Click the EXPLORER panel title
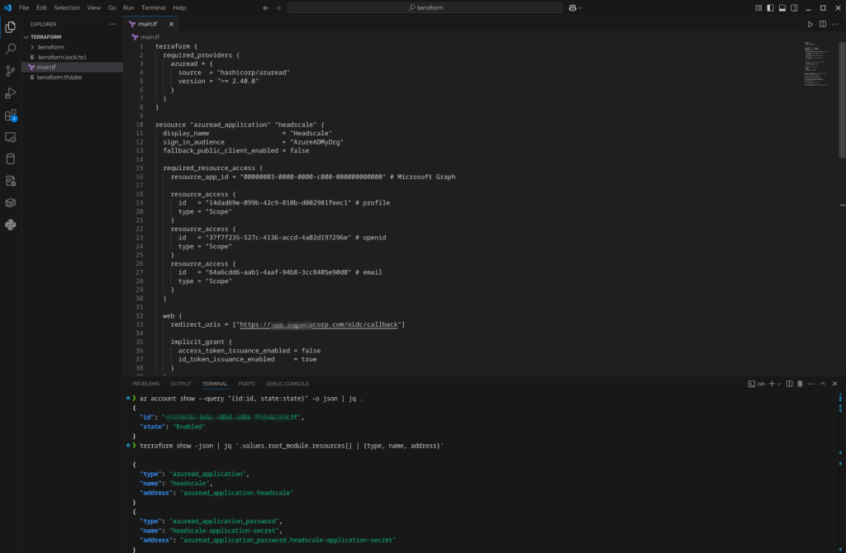Viewport: 846px width, 553px height. coord(43,24)
